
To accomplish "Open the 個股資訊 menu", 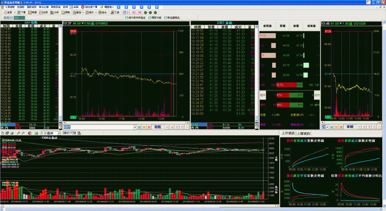I will (32, 7).
